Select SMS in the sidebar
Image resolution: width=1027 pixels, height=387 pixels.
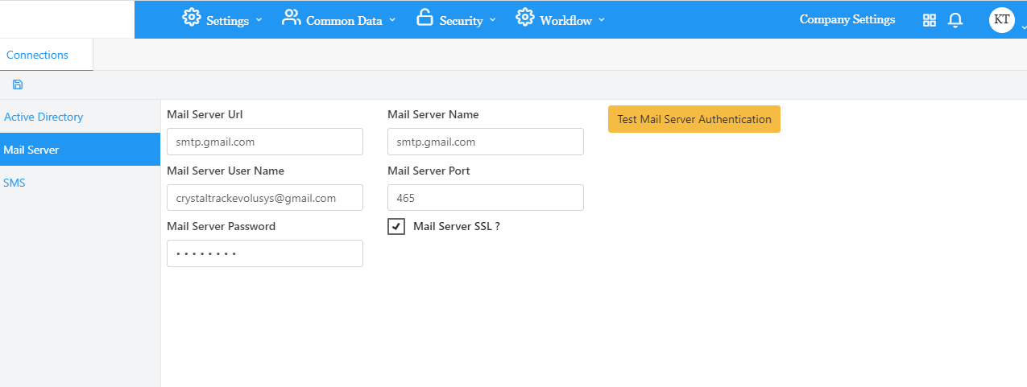click(14, 183)
